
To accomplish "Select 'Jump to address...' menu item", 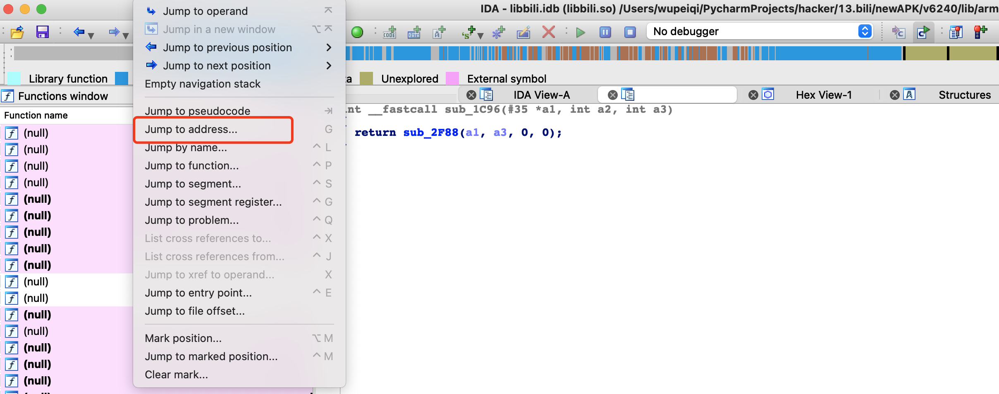I will 239,129.
